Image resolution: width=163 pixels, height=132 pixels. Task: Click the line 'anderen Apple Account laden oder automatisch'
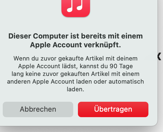coord(75,81)
